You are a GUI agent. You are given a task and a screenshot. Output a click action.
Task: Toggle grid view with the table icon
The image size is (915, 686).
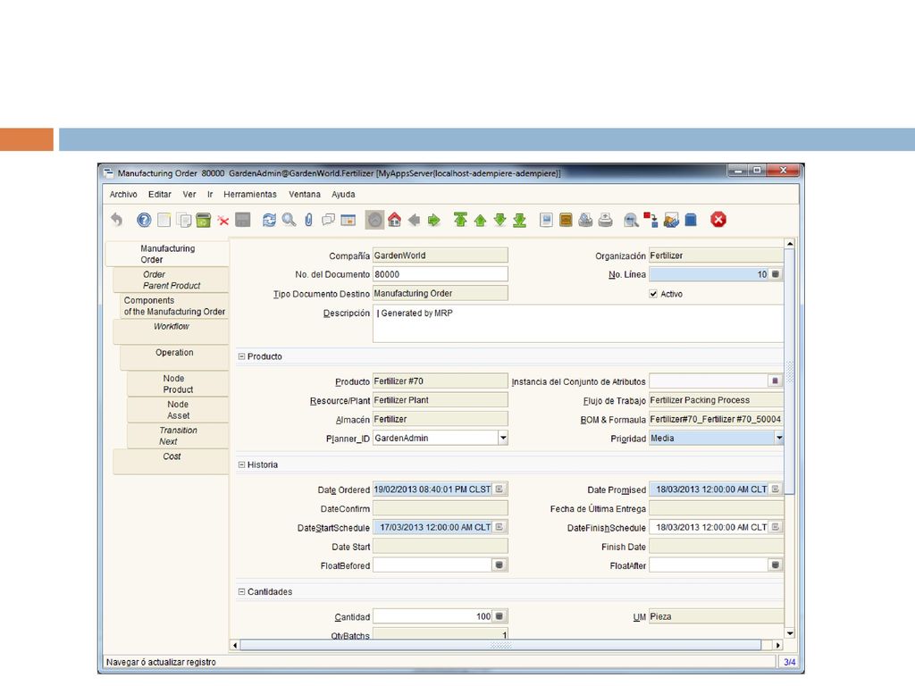point(348,220)
